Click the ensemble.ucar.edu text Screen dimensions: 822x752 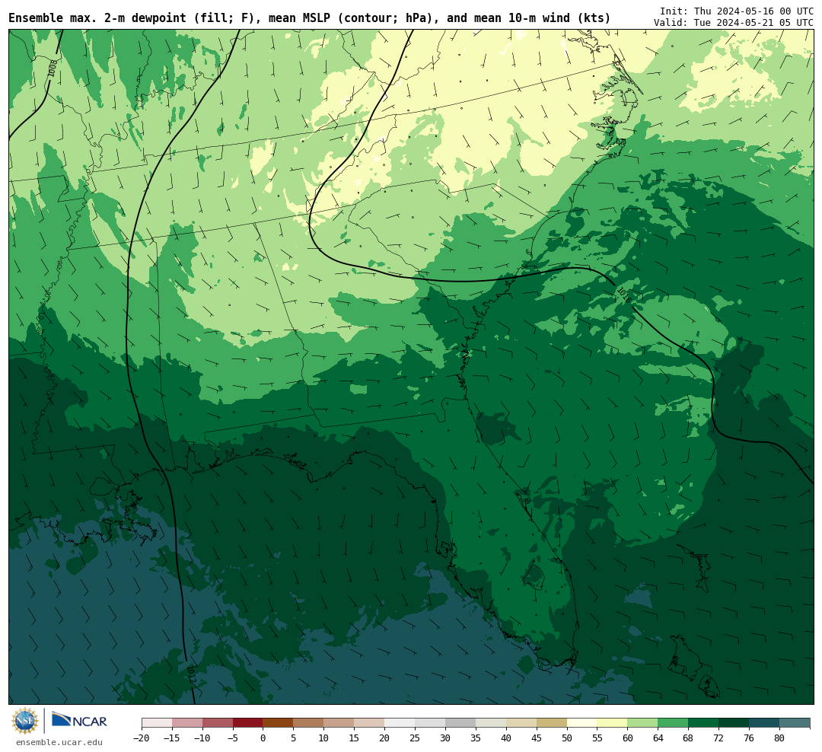point(59,742)
